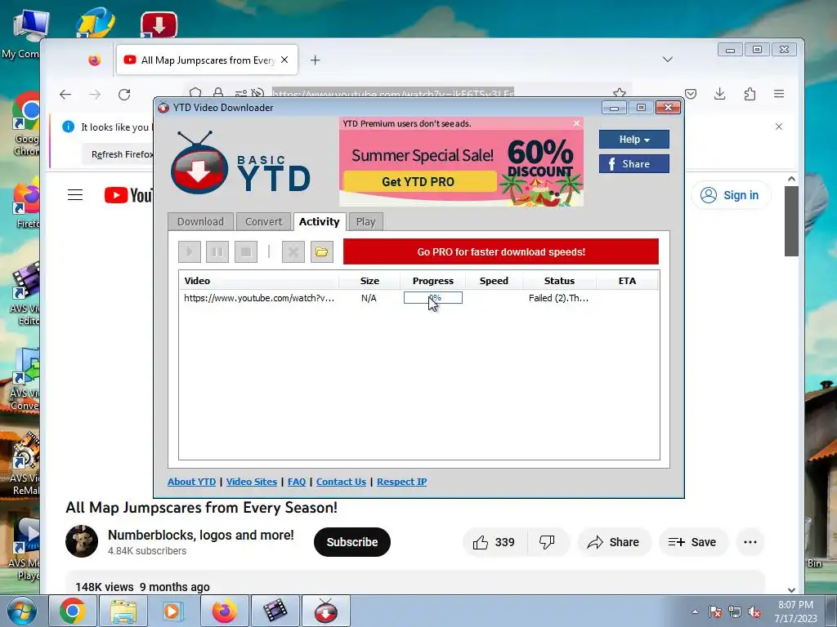
Task: Share YTD on Facebook button
Action: (633, 163)
